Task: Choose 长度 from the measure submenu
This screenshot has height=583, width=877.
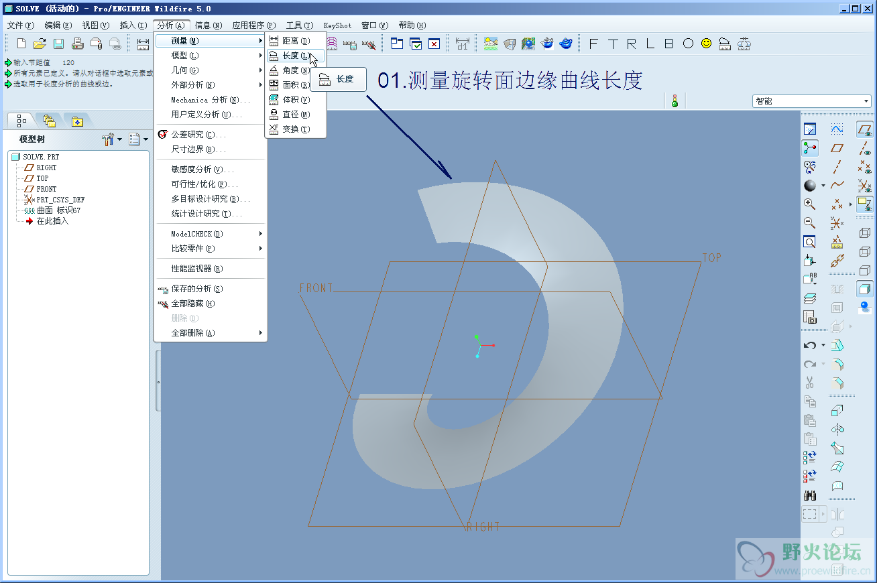Action: [x=296, y=56]
